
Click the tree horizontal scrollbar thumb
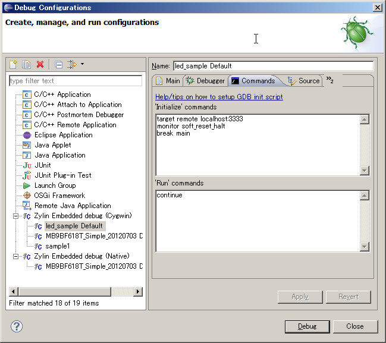65,292
